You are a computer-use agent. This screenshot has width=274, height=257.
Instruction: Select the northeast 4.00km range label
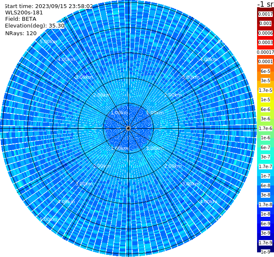208,59
